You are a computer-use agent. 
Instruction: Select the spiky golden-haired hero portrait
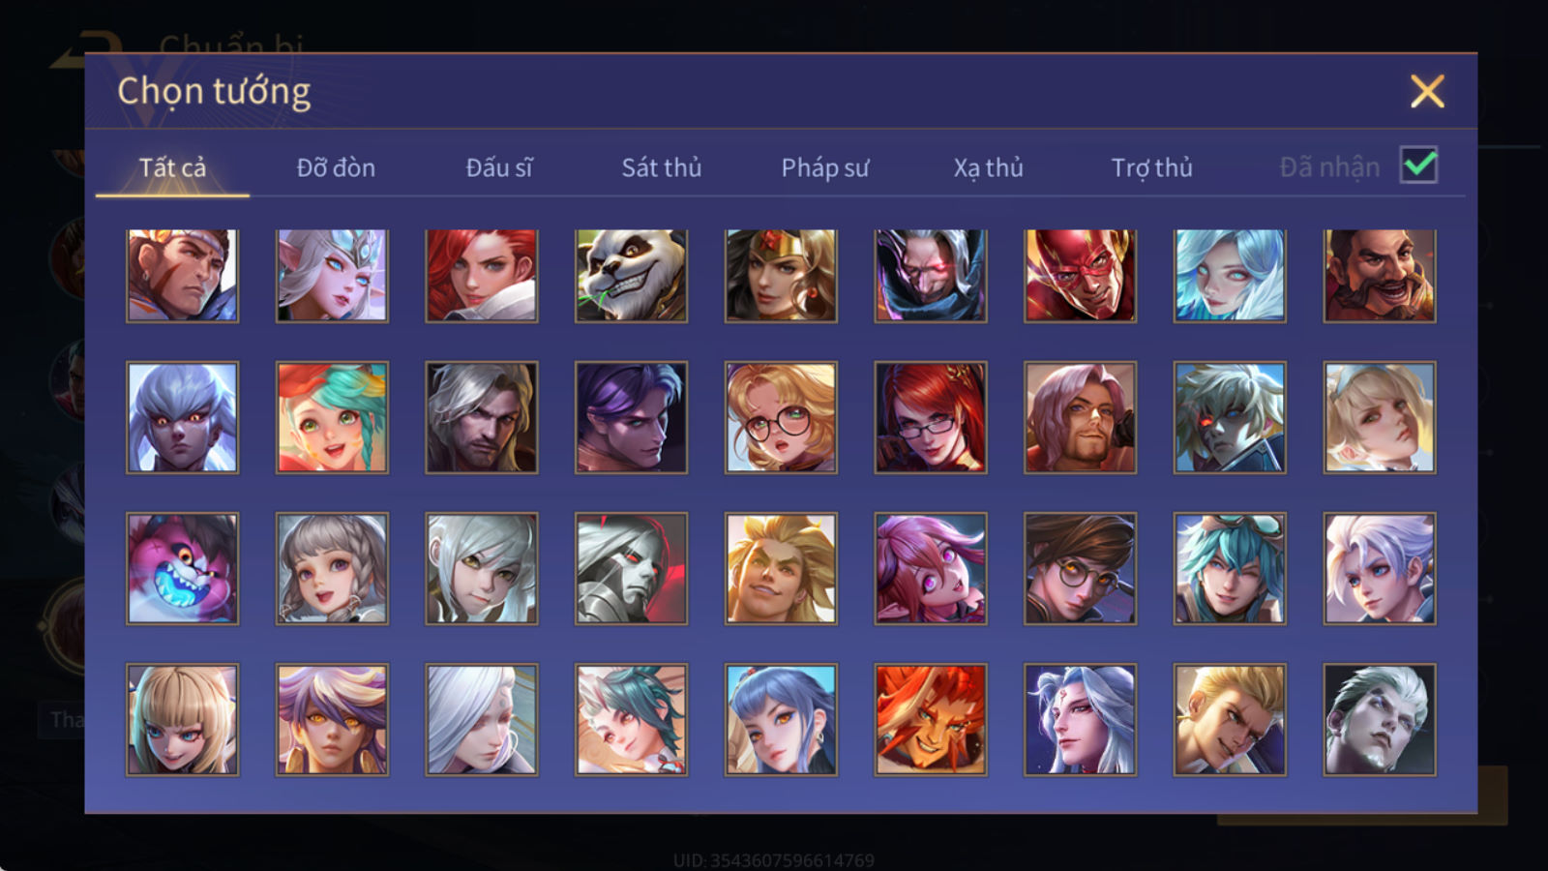point(781,568)
